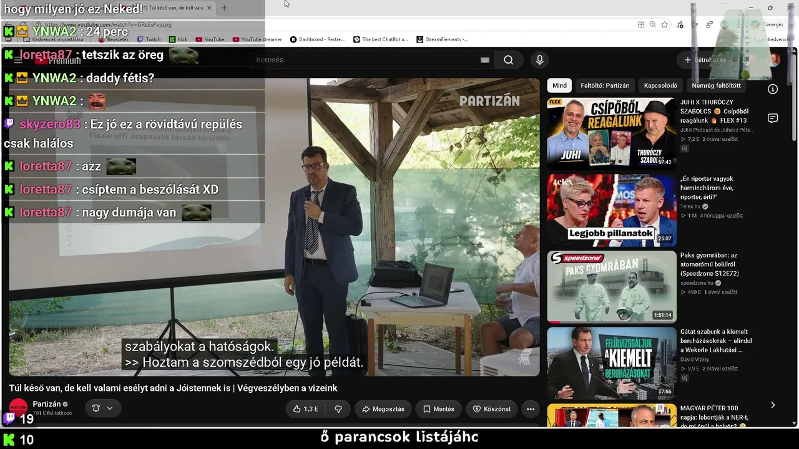The width and height of the screenshot is (799, 449).
Task: Open the YouTube bookmark
Action: 210,39
